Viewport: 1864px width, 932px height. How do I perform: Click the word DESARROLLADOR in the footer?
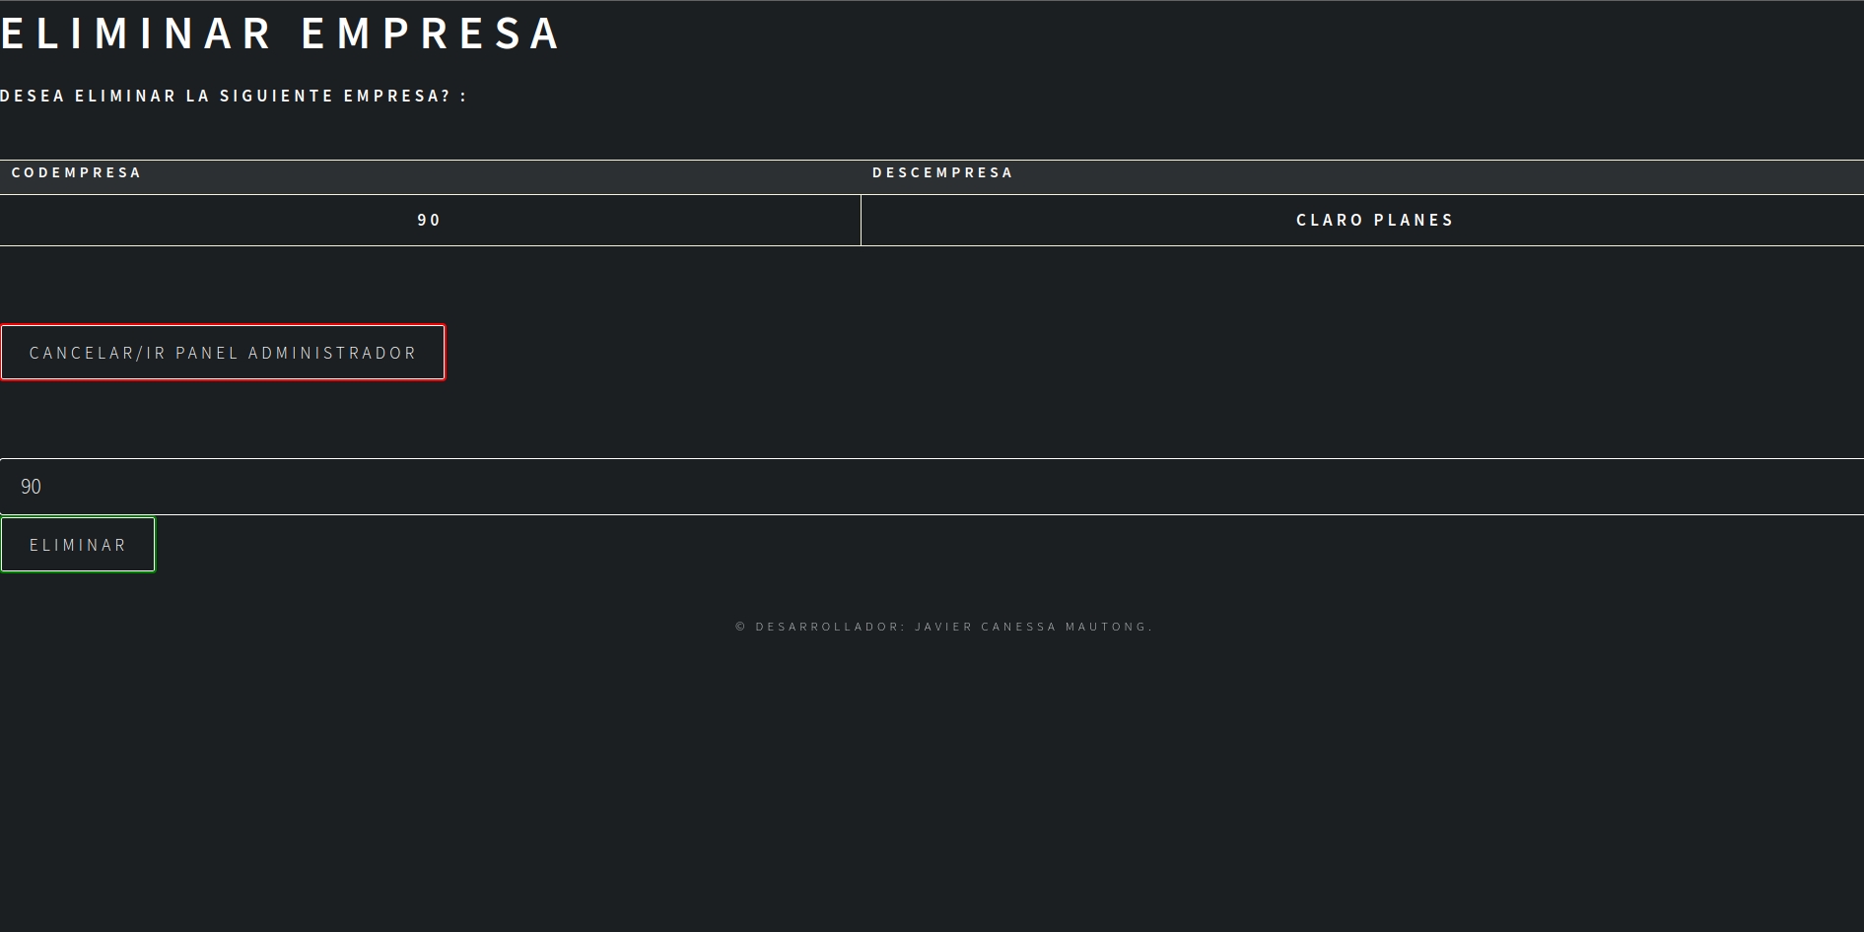[830, 627]
